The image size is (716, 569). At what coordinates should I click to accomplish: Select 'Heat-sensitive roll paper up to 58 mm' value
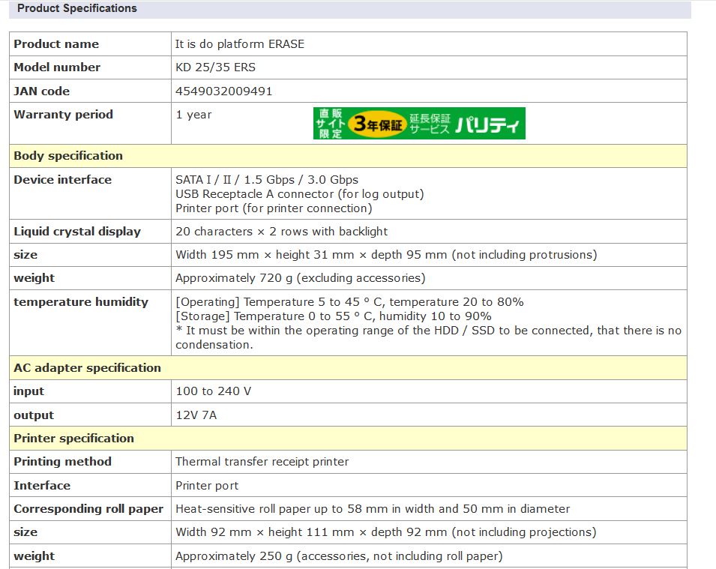(x=373, y=509)
